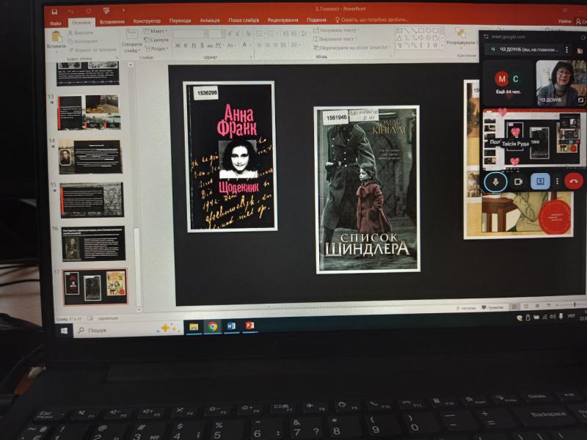This screenshot has height=440, width=587.
Task: Open Chrome from the taskbar
Action: coord(213,326)
